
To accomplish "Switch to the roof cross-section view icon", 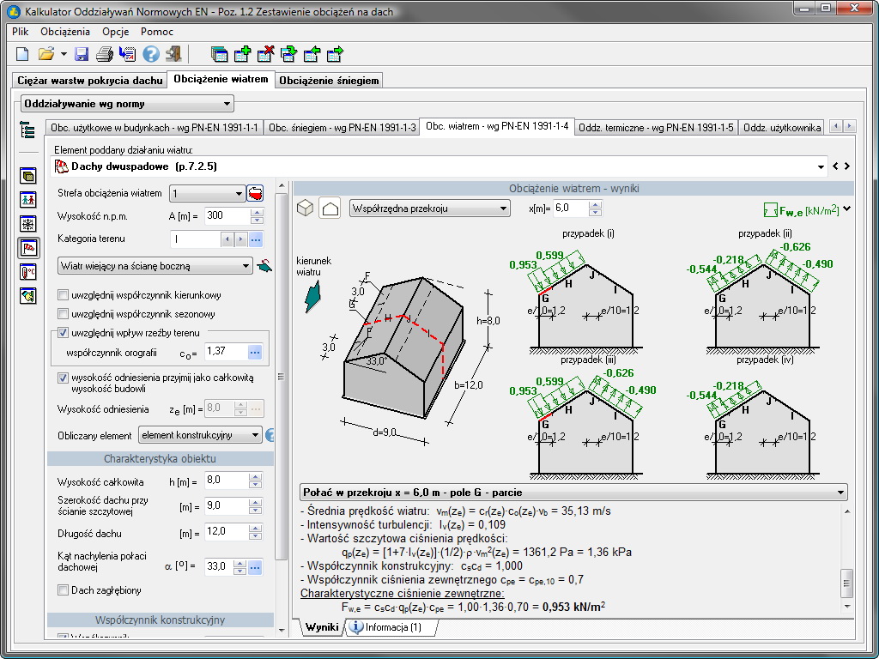I will tap(330, 209).
